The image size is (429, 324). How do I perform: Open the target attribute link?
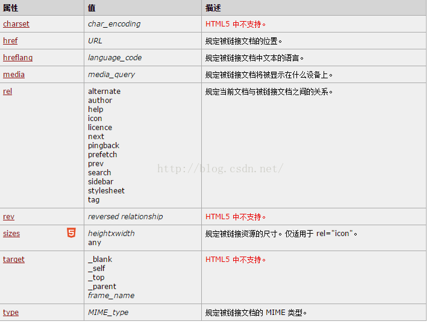click(14, 259)
